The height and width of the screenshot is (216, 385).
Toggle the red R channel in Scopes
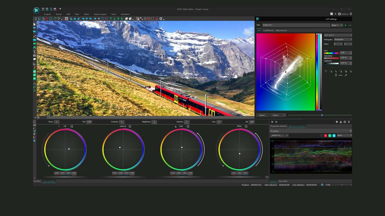coord(326,136)
